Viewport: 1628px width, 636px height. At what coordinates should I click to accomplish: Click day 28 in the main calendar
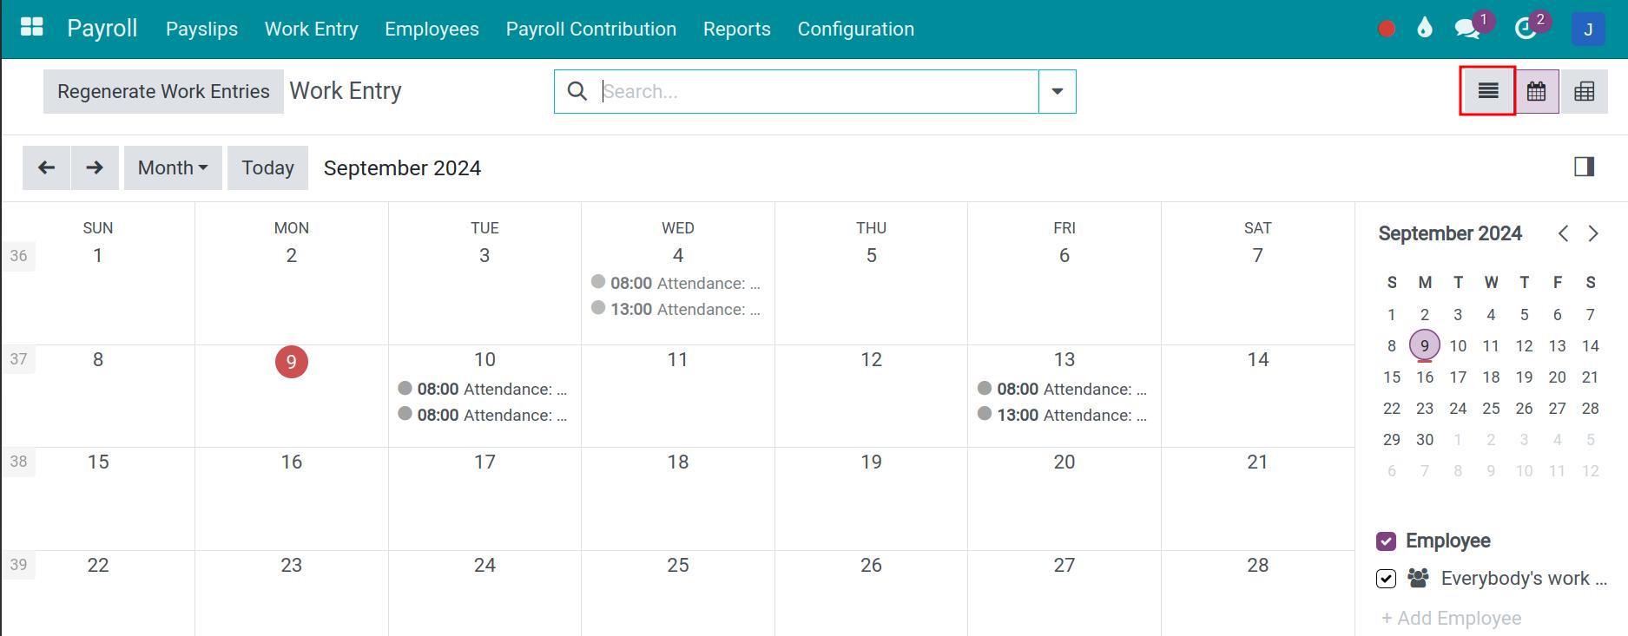(x=1258, y=566)
